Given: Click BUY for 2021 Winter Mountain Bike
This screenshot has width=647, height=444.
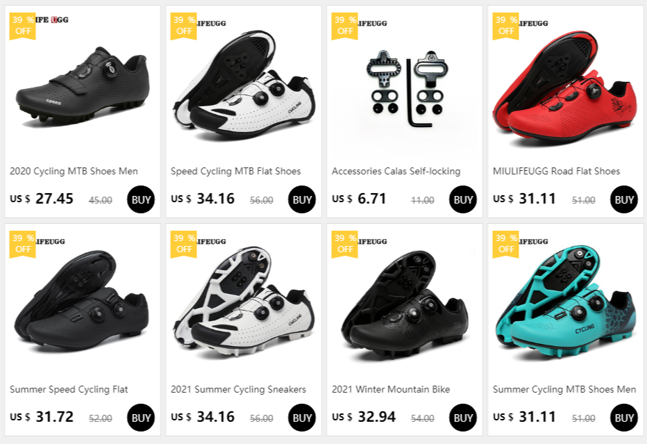Looking at the screenshot, I should [462, 418].
